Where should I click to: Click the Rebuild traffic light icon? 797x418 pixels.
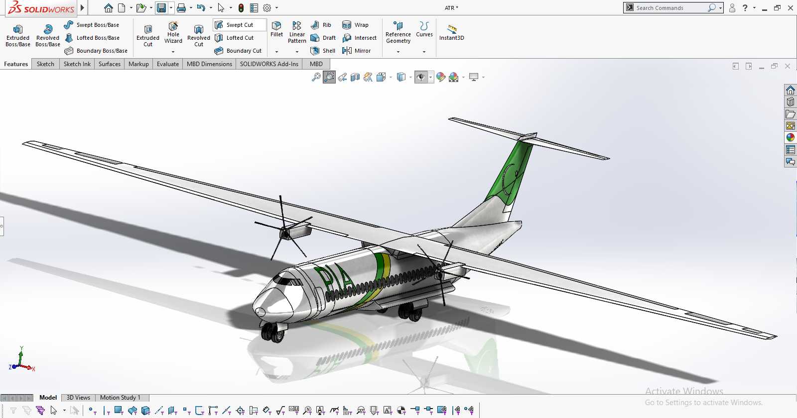(x=241, y=8)
